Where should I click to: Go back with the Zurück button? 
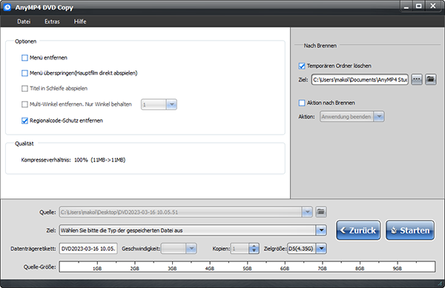pos(358,230)
